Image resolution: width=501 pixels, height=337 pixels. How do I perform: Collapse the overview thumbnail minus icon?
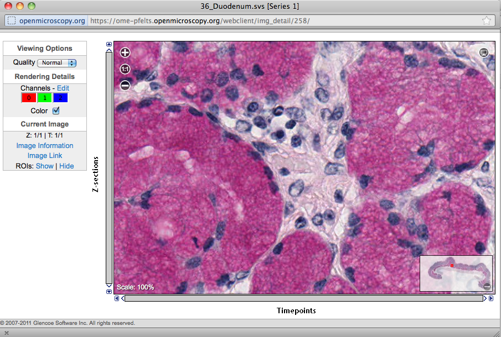tap(487, 286)
